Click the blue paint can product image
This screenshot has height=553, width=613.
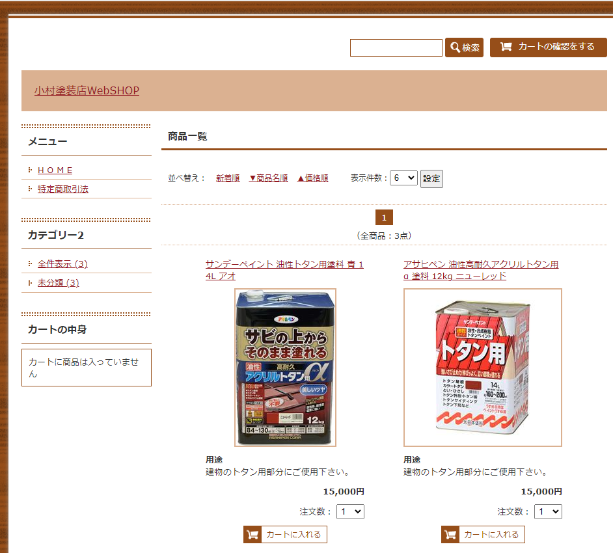click(286, 368)
